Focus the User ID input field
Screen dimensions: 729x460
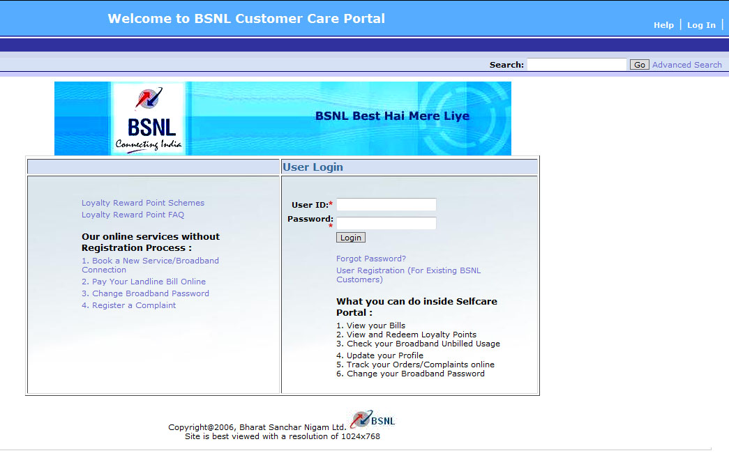(x=386, y=204)
